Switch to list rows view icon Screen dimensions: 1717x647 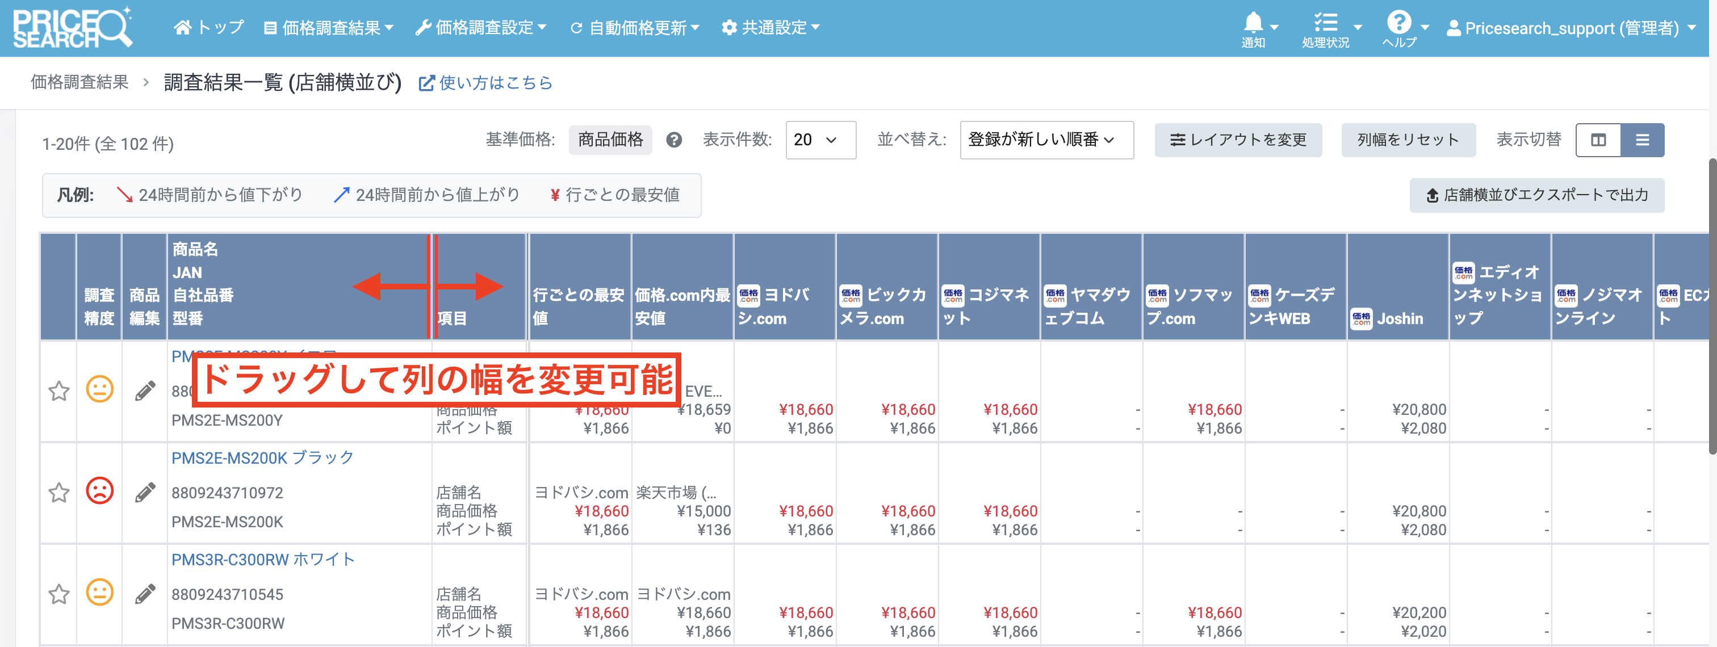click(x=1643, y=140)
